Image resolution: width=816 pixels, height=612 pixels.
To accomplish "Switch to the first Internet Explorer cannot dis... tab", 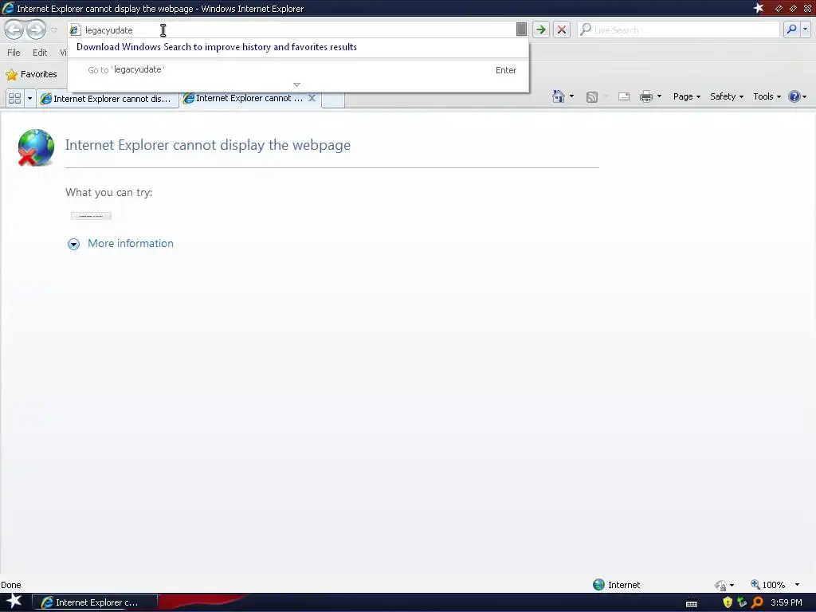I will tap(108, 98).
